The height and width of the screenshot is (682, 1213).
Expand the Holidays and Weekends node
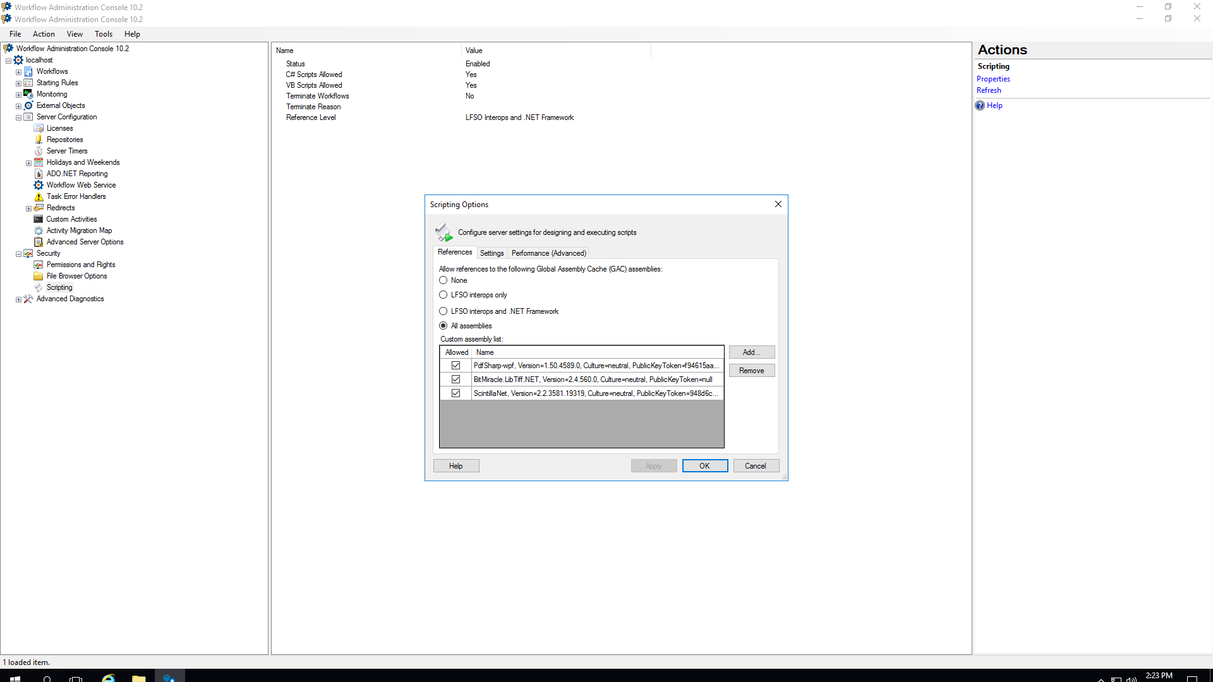[x=28, y=163]
